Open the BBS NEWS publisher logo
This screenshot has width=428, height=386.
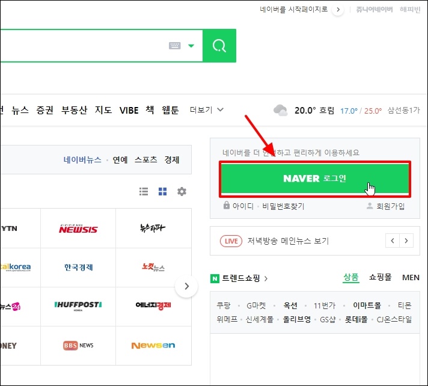78,345
